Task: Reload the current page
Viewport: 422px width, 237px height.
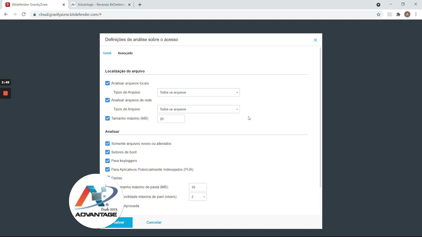Action: point(24,14)
